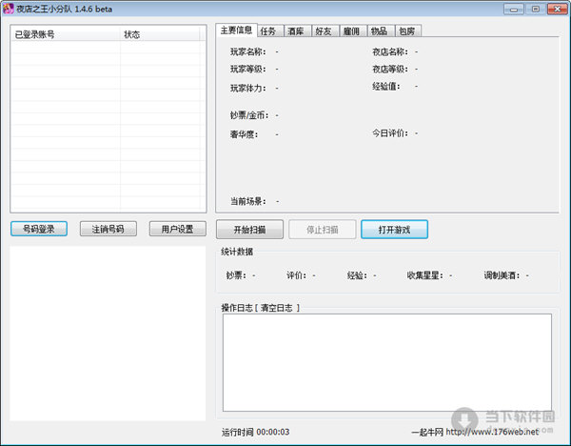Switch to the 主要信息 tab
This screenshot has width=571, height=446.
236,30
